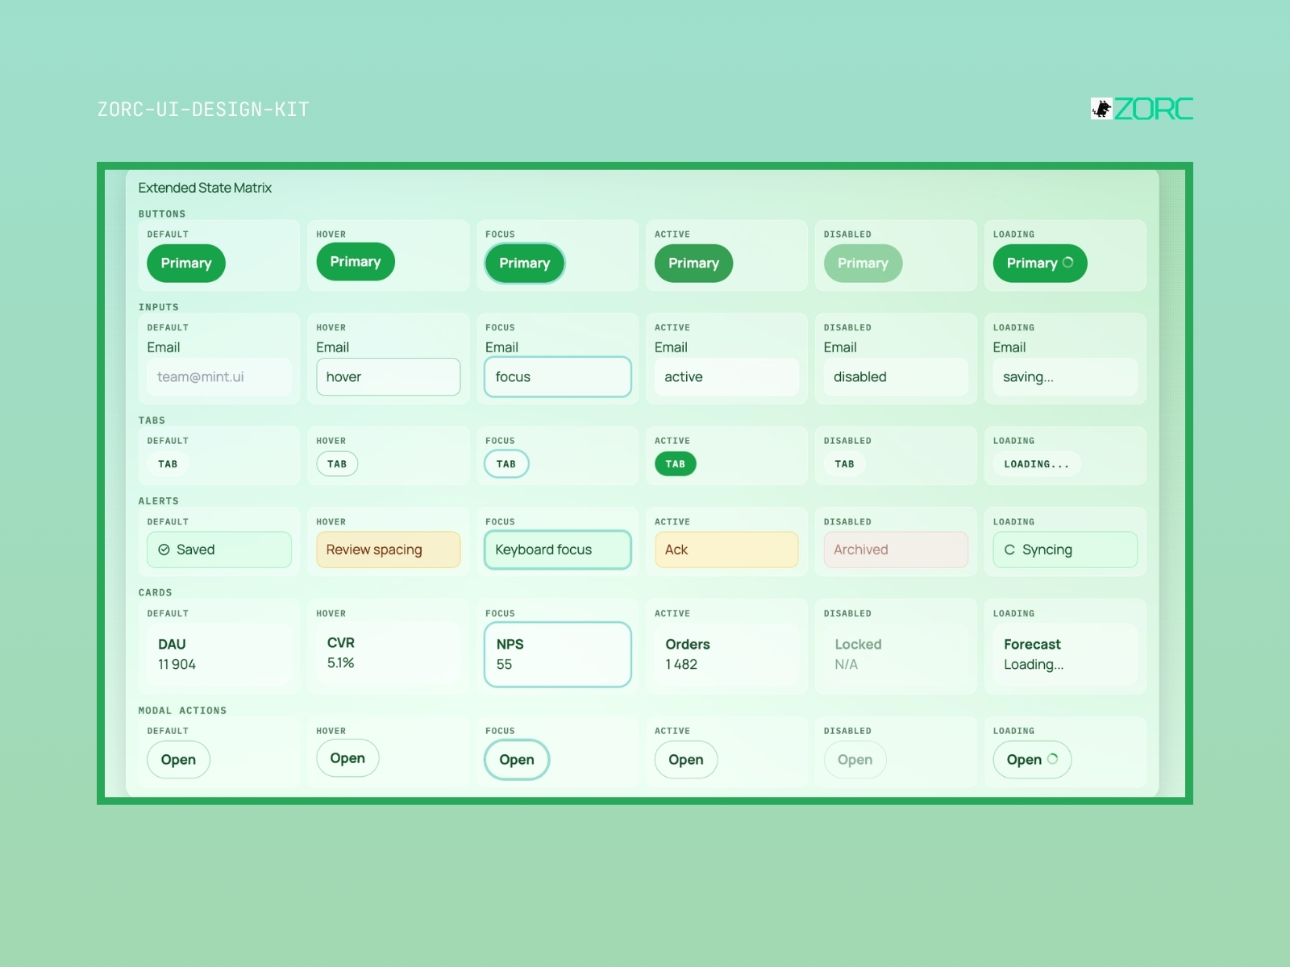Select the LOADING... tab pill
The height and width of the screenshot is (967, 1290).
point(1037,464)
